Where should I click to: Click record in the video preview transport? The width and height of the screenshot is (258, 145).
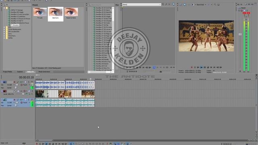pos(192,67)
